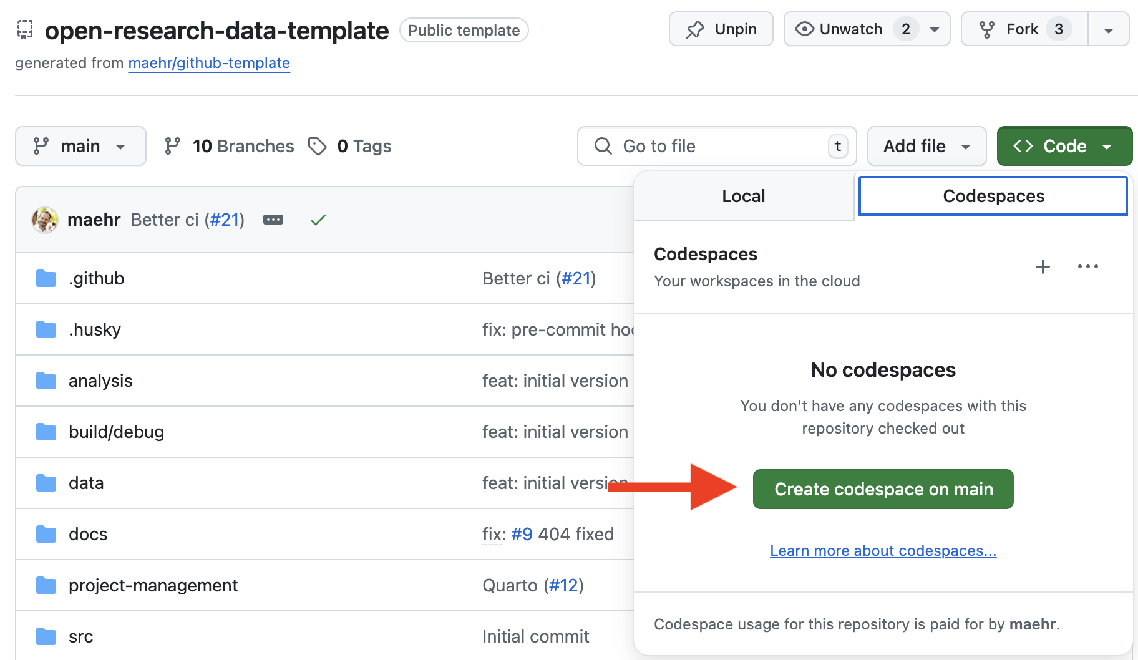Open the src folder name
Viewport: 1138px width, 660px height.
80,636
